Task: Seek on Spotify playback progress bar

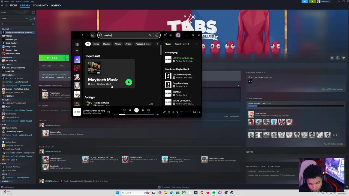Action: point(136,115)
